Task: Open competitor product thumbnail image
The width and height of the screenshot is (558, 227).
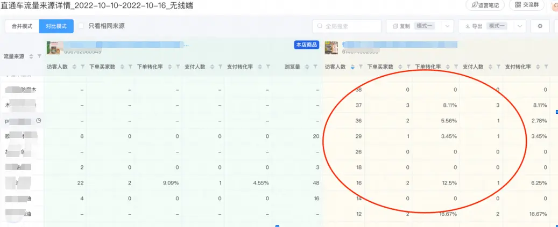Action: pyautogui.click(x=331, y=48)
